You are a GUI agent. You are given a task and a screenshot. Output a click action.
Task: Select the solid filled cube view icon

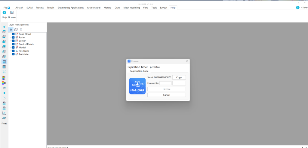coord(4,42)
